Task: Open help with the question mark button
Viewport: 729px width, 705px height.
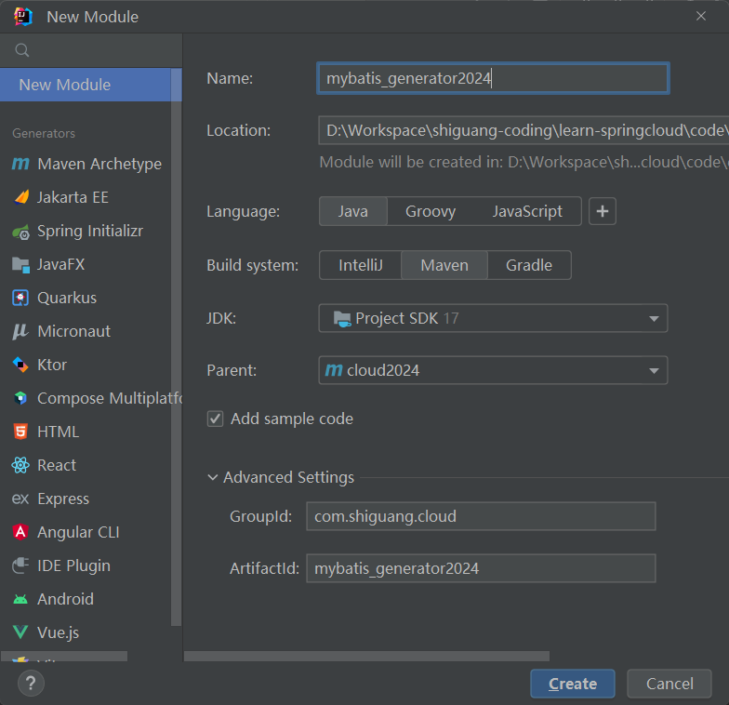Action: point(31,683)
